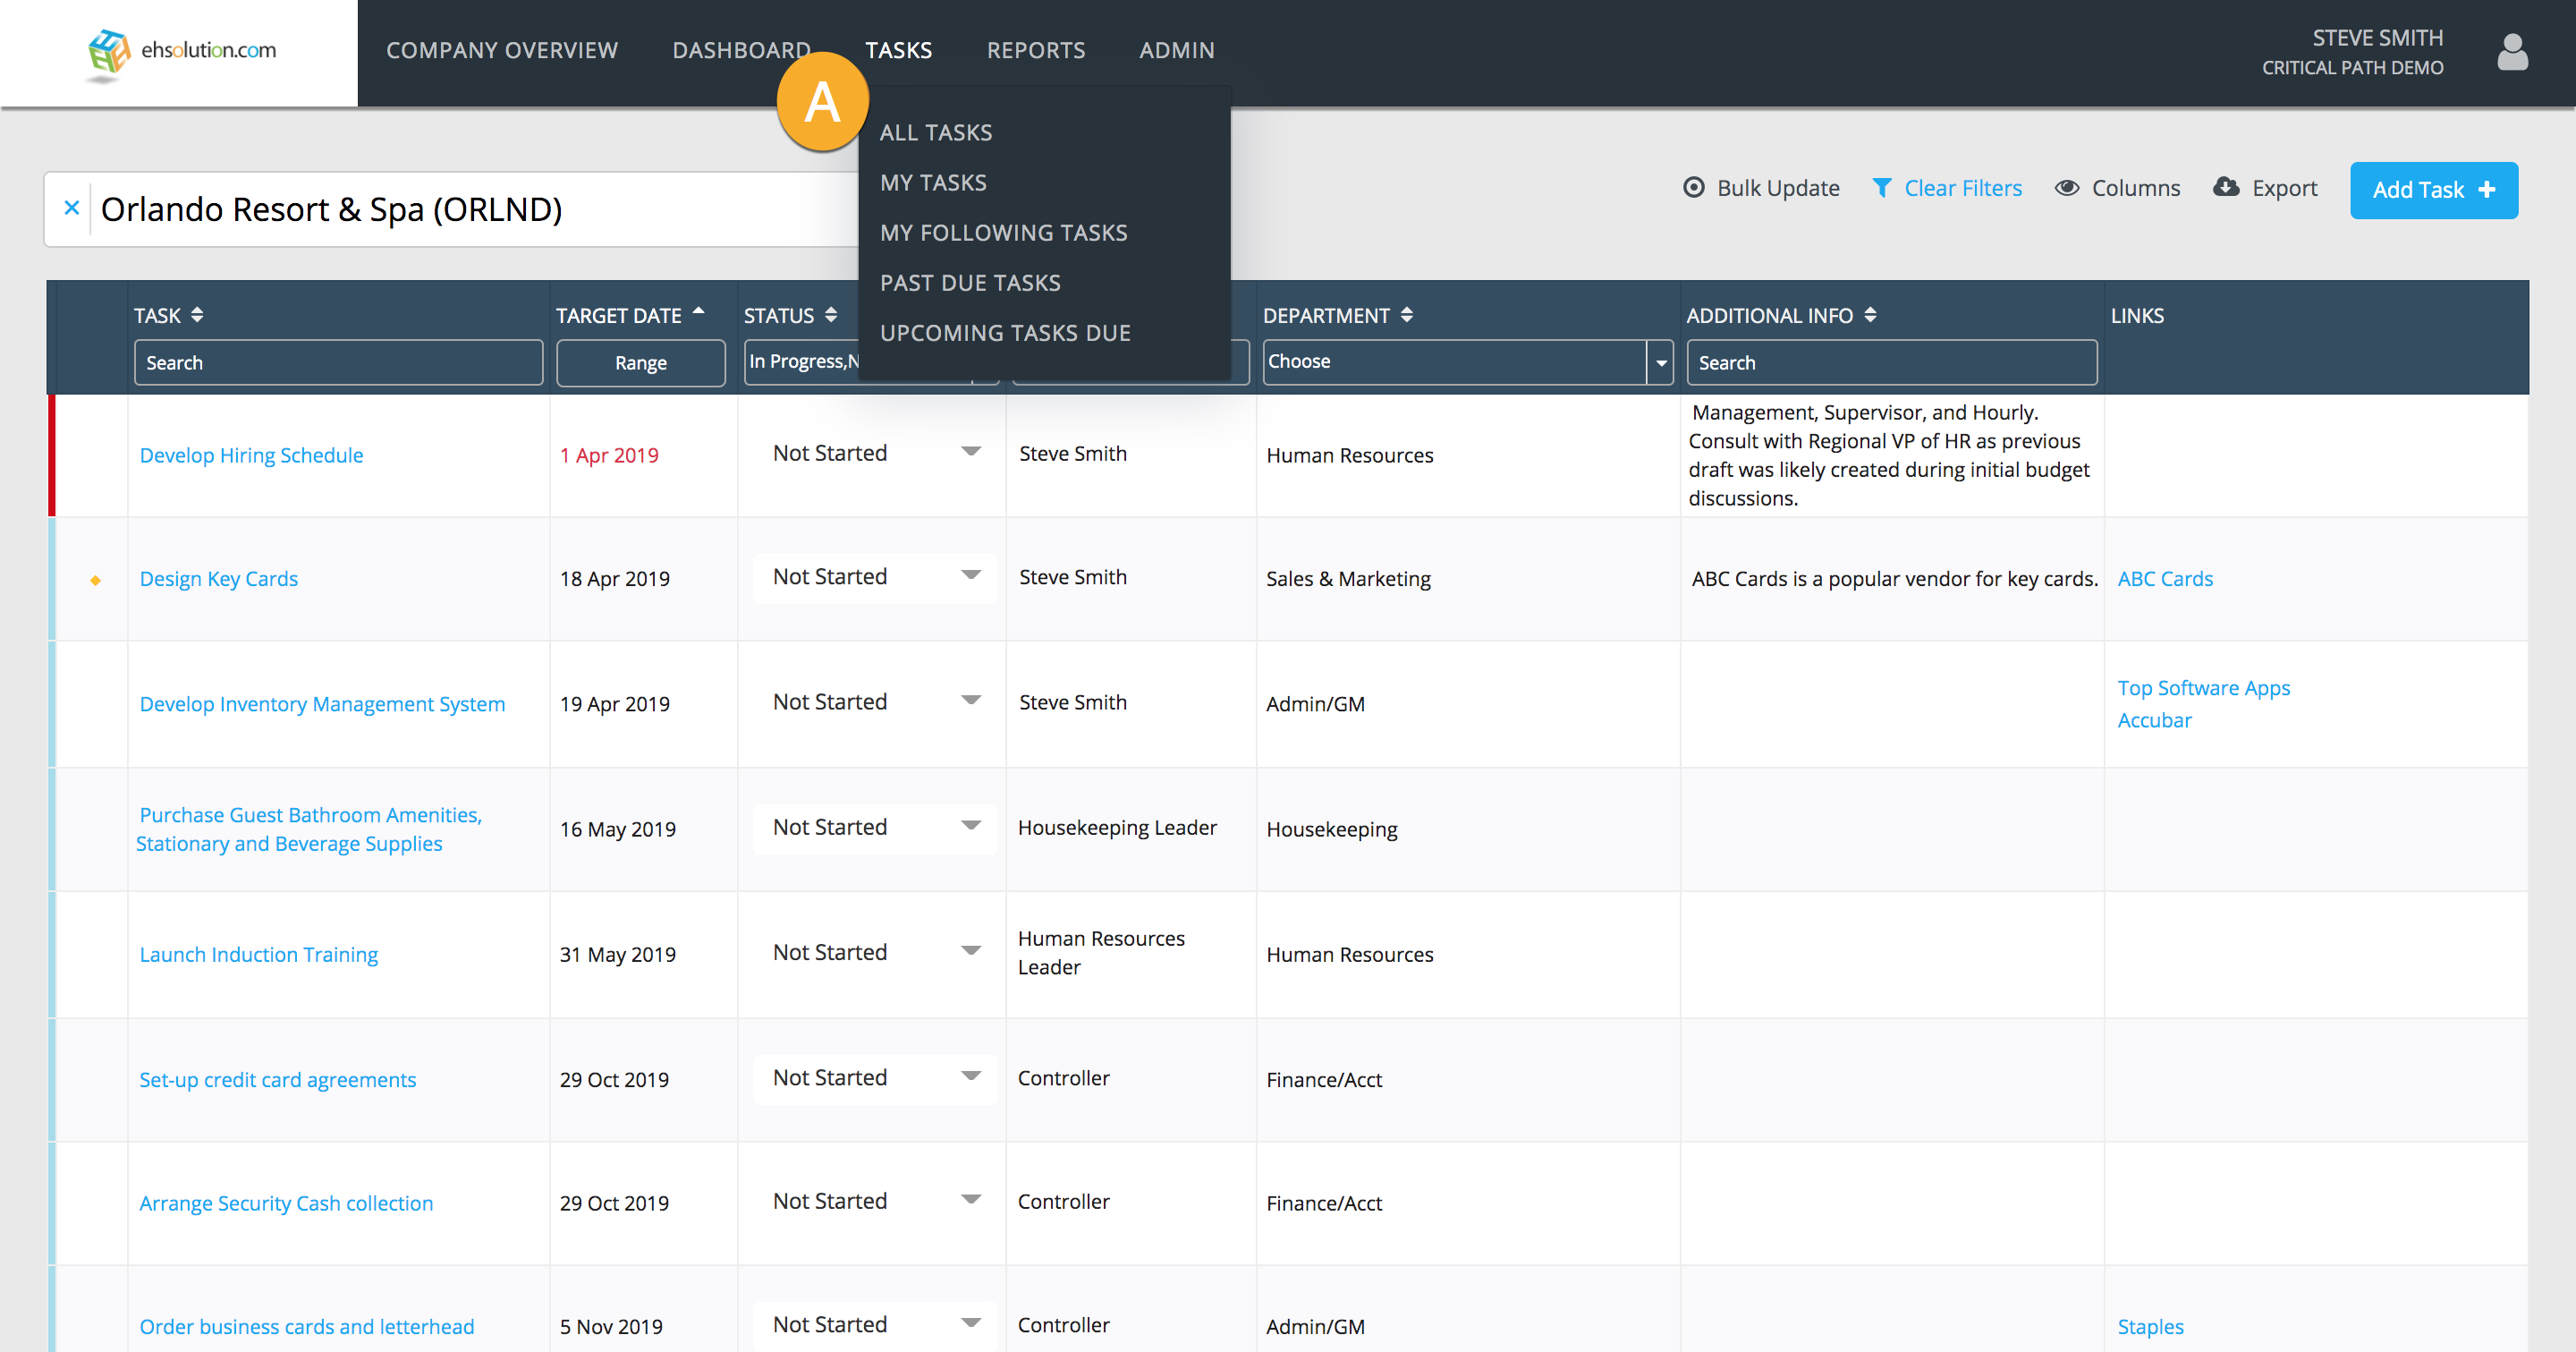
Task: Click the overdue date 1 Apr 2019
Action: [x=608, y=455]
